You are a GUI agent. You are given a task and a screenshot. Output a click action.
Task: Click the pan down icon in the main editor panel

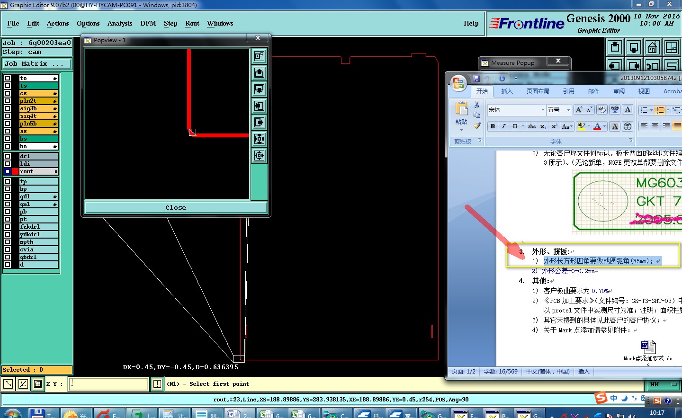[x=634, y=47]
